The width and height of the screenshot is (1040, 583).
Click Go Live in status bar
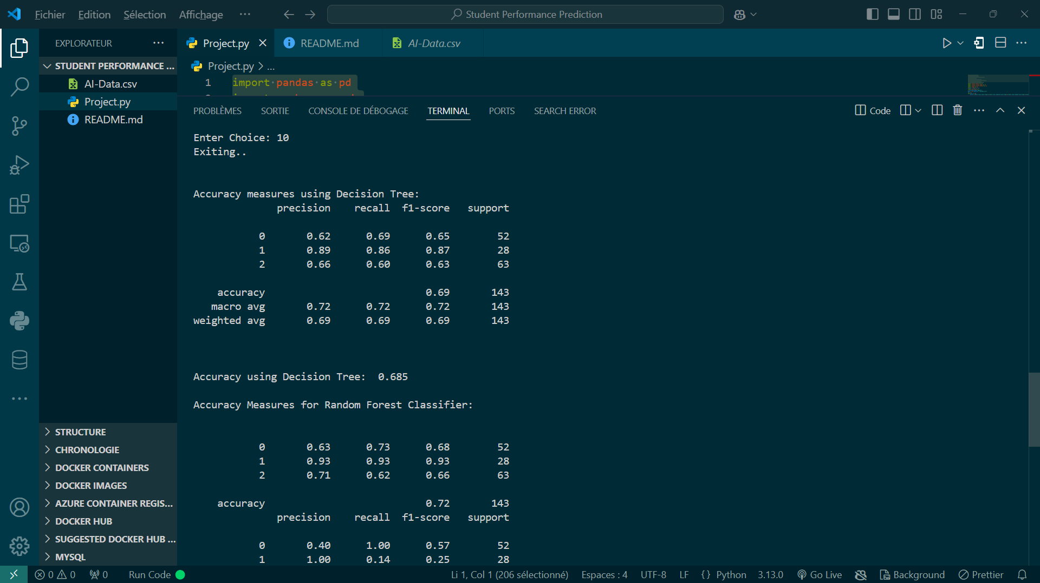click(x=820, y=575)
